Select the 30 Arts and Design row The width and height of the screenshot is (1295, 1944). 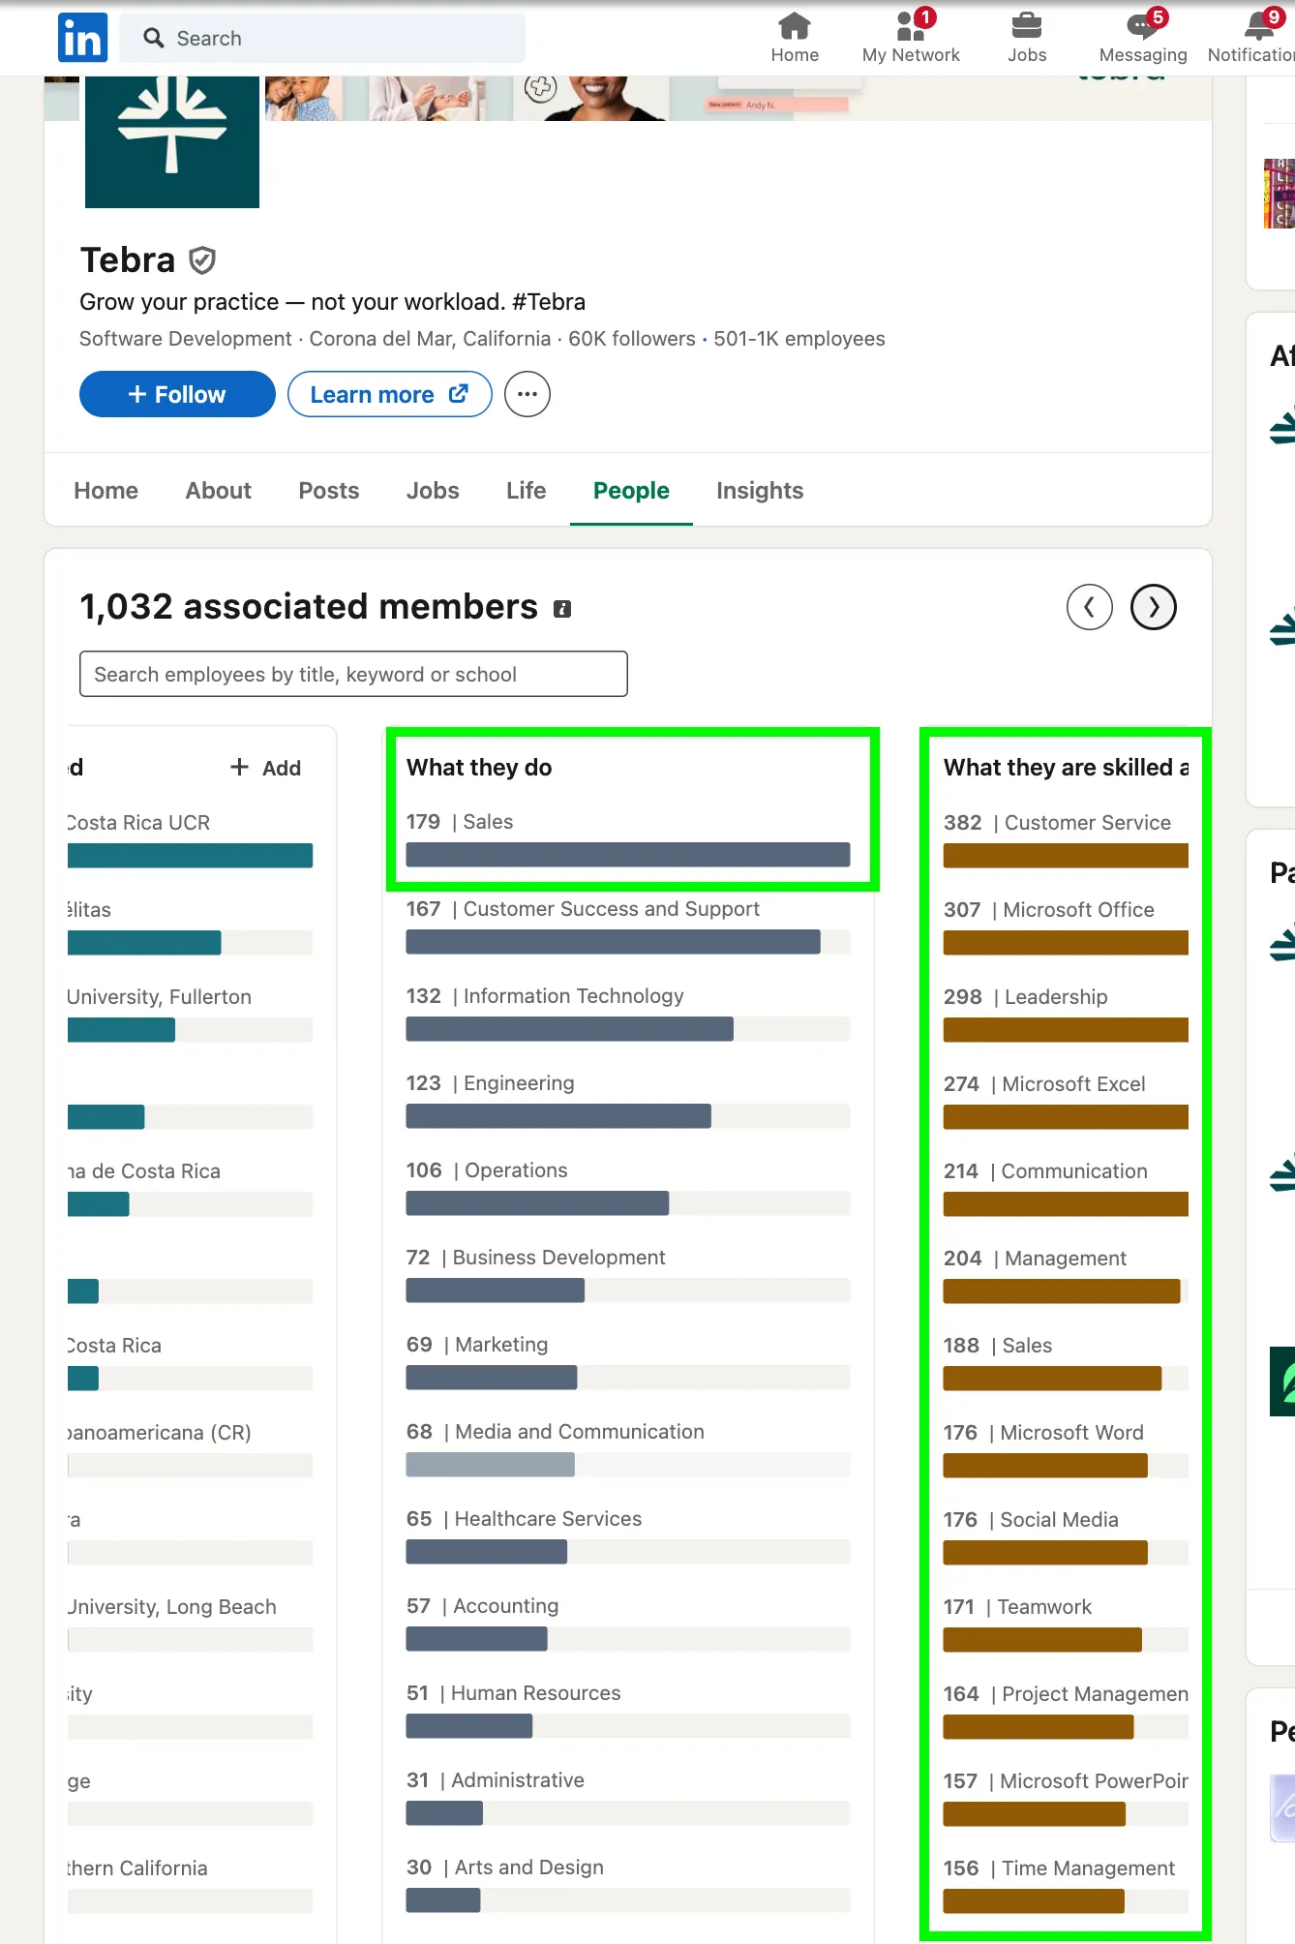[x=628, y=1883]
